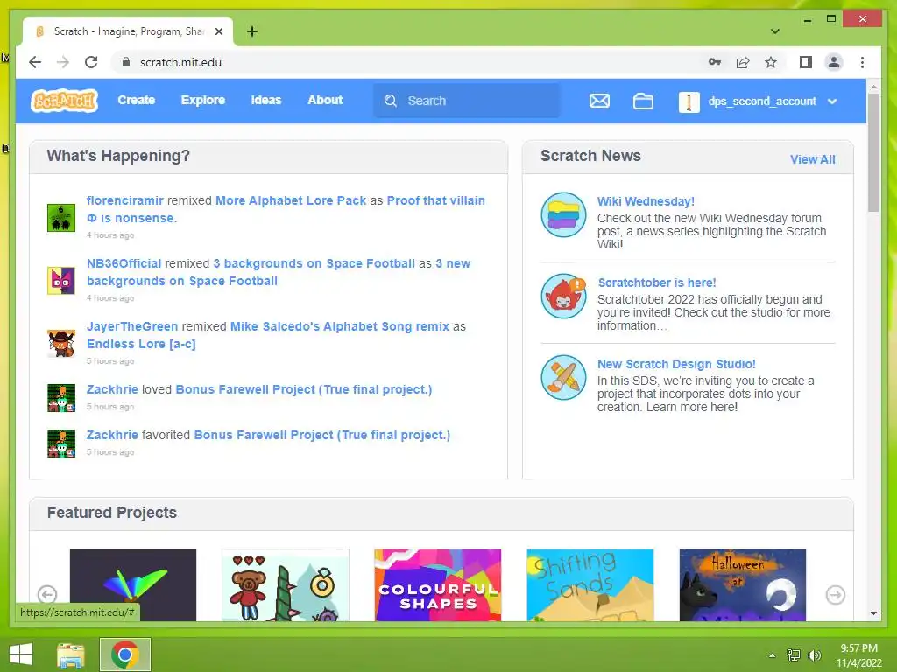Click the search magnifier icon
The width and height of the screenshot is (897, 672).
click(391, 101)
